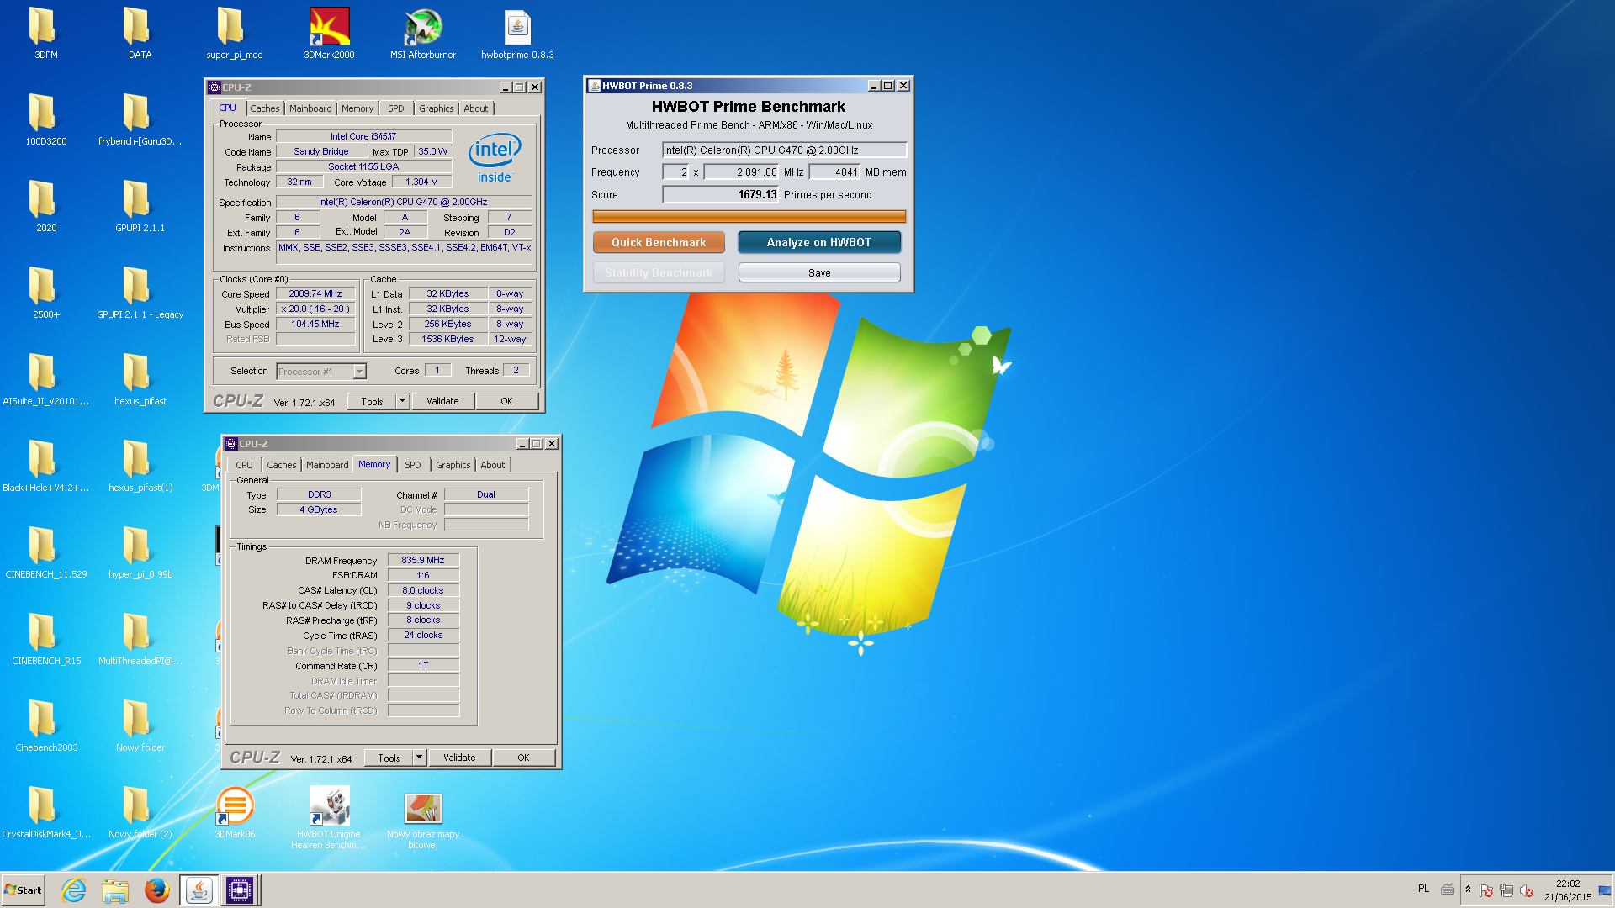The height and width of the screenshot is (908, 1615).
Task: Click the Core Speed value 2089.74 MHz
Action: (315, 294)
